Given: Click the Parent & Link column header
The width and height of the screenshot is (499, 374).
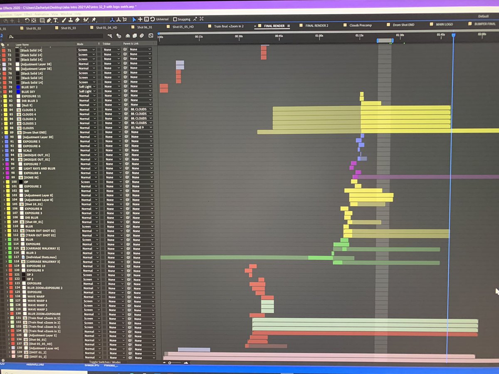Looking at the screenshot, I should click(132, 44).
